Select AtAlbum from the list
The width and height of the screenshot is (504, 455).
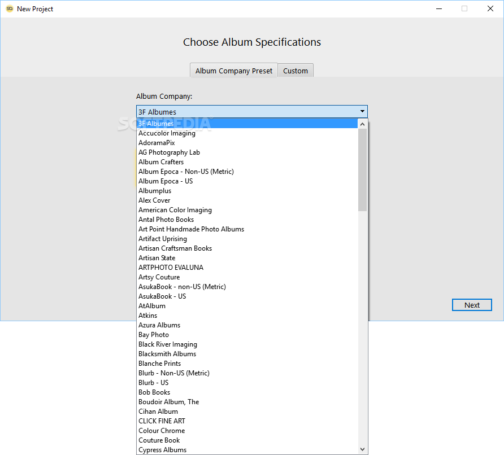[x=247, y=306]
